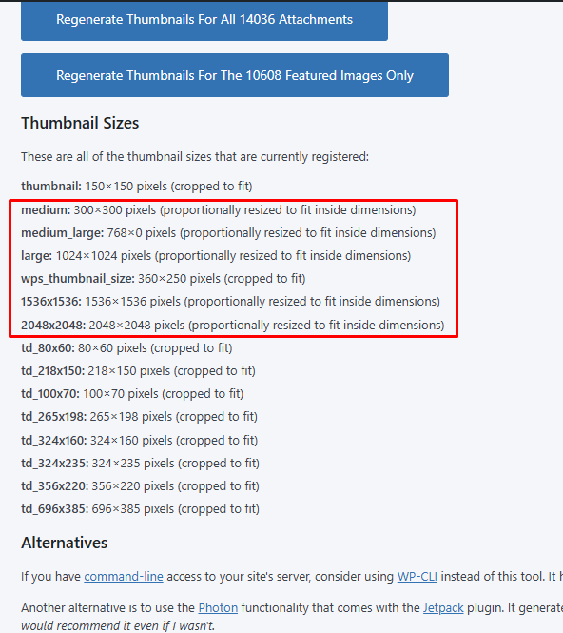Click the Alternatives heading

64,543
